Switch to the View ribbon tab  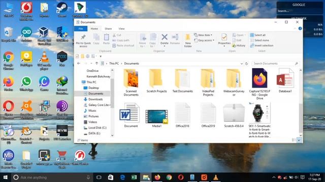pyautogui.click(x=121, y=29)
